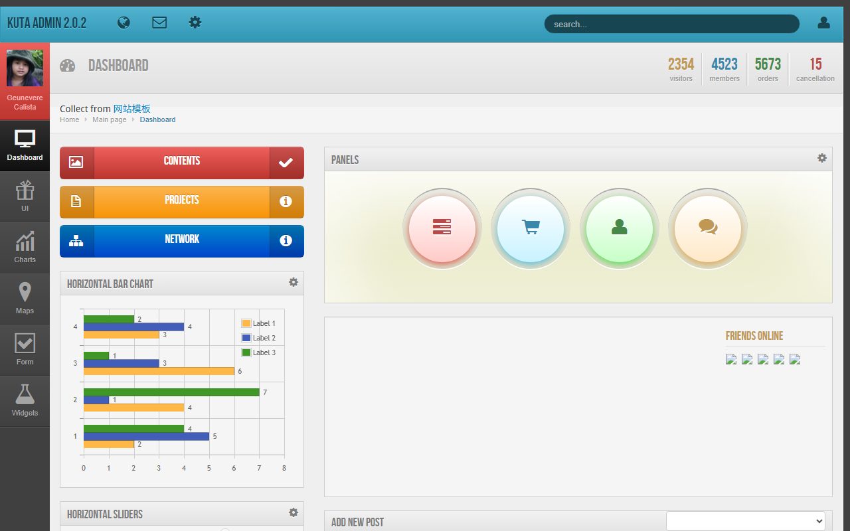Click the 5673 orders stat
The image size is (850, 531).
pyautogui.click(x=768, y=69)
